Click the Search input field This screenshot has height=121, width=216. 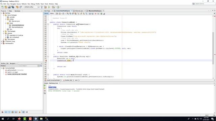tap(205, 4)
